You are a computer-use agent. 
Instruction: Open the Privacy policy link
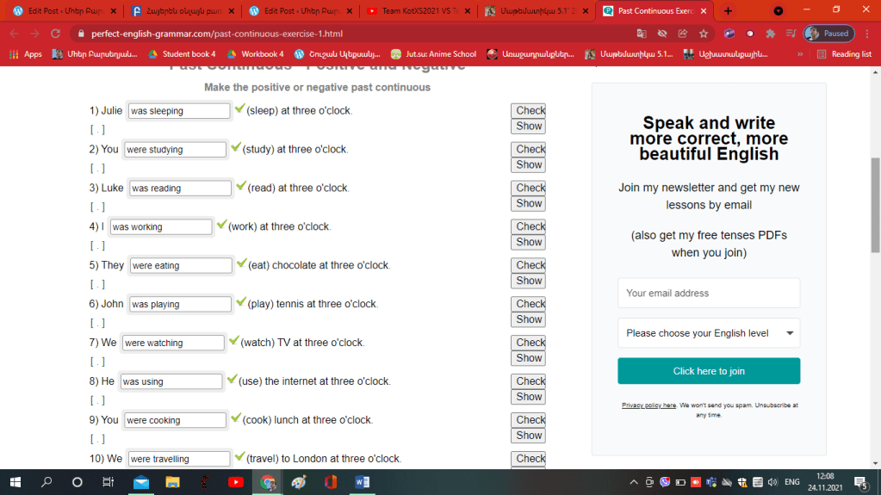click(648, 405)
